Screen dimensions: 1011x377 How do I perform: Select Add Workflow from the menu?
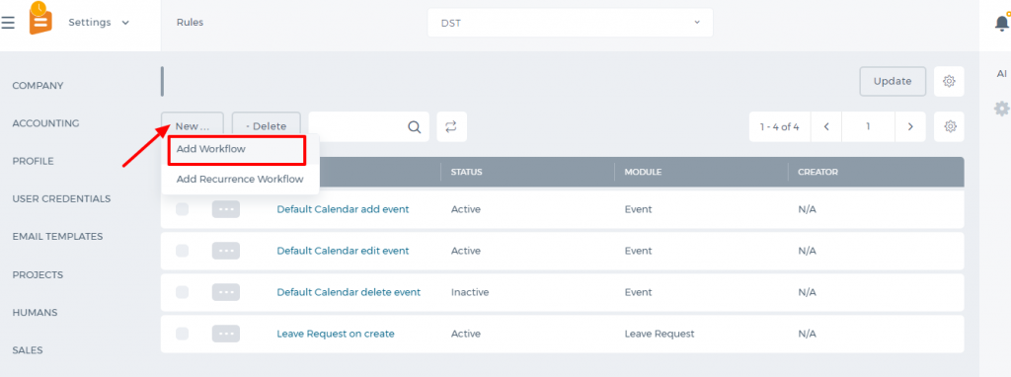(236, 149)
